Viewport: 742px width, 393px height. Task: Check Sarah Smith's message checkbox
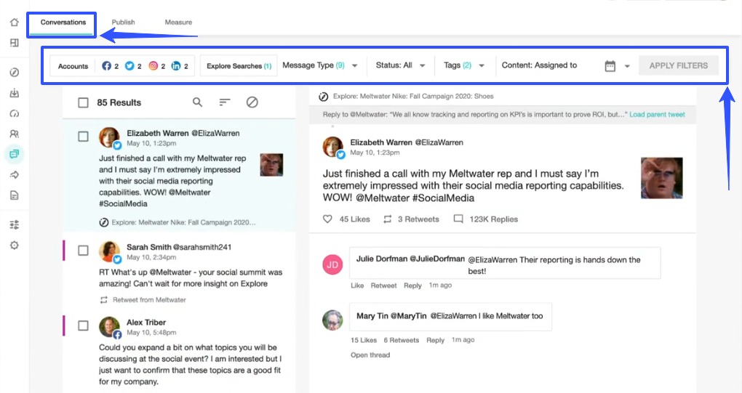point(83,251)
